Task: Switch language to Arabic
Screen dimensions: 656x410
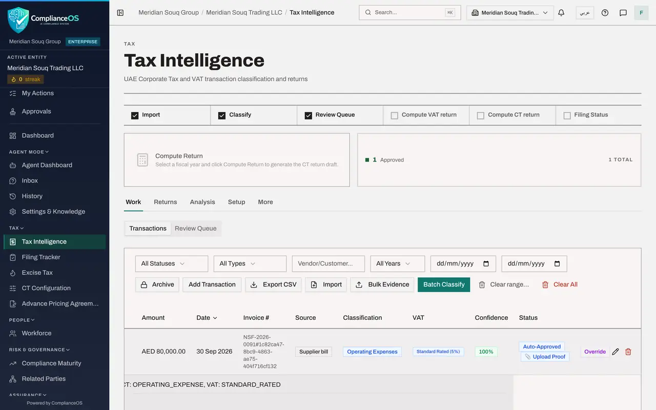Action: coord(585,13)
